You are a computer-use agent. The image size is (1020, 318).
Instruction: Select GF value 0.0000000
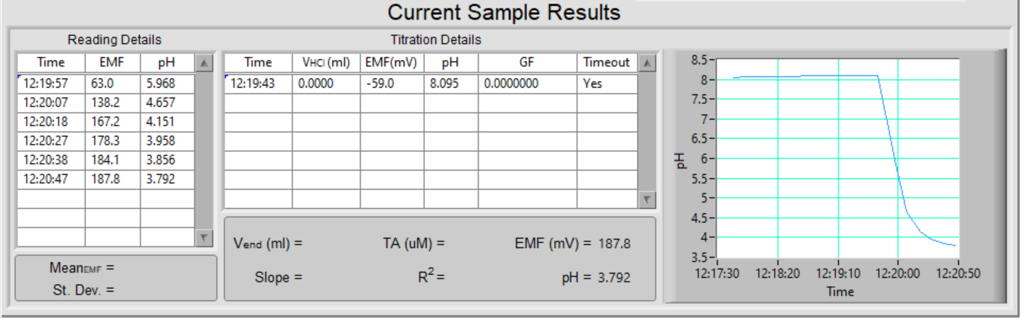527,84
